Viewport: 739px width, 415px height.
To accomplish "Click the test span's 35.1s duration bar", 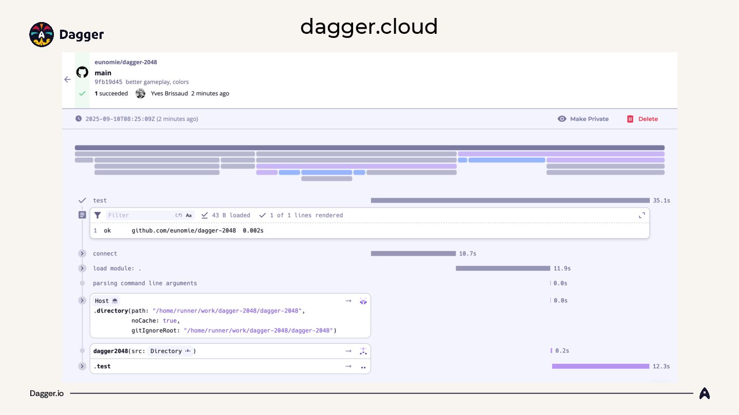I will (x=510, y=200).
